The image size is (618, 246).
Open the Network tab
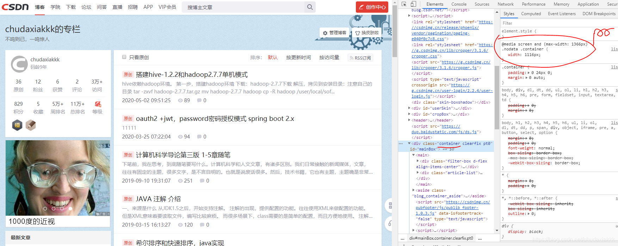[506, 4]
